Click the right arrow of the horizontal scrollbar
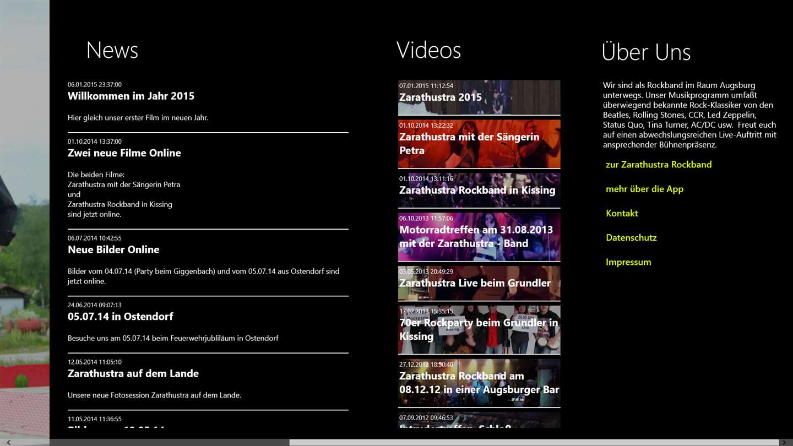The width and height of the screenshot is (793, 446). pyautogui.click(x=784, y=442)
